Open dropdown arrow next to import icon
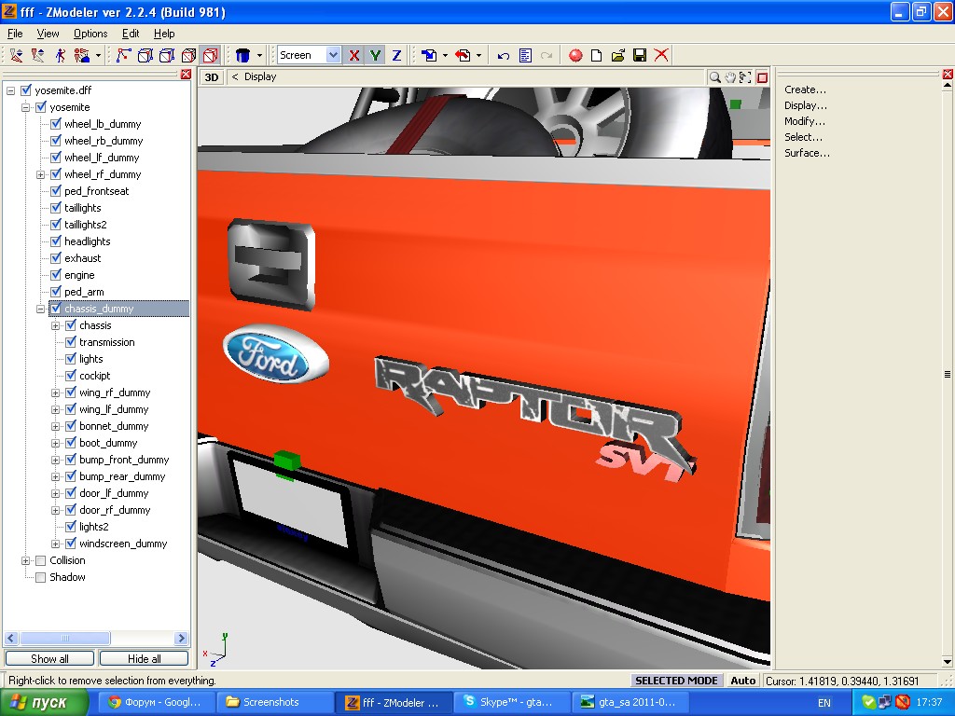 (x=445, y=55)
